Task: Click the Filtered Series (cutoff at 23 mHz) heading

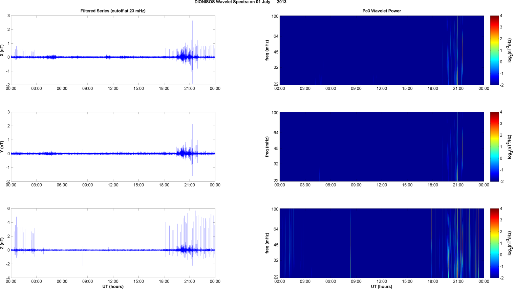Action: point(113,11)
